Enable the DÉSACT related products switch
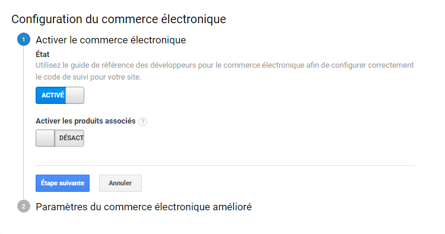 click(x=60, y=138)
